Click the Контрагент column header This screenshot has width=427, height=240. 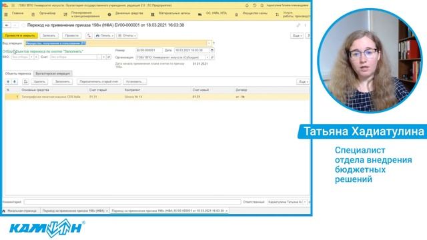[132, 90]
